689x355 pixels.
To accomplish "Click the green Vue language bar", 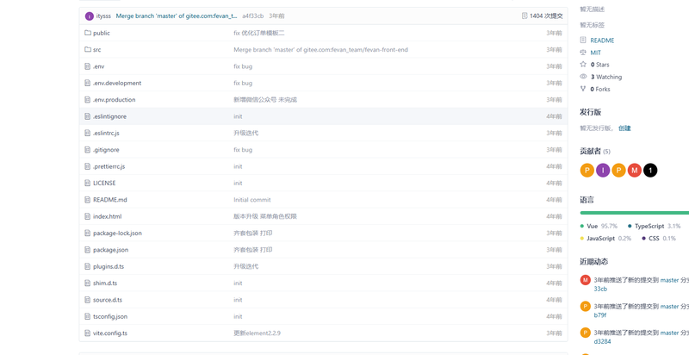I will (635, 213).
